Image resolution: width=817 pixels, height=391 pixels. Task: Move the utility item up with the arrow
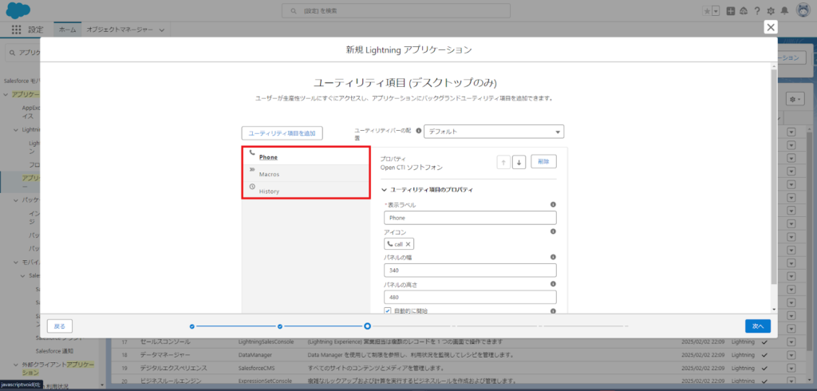coord(503,162)
